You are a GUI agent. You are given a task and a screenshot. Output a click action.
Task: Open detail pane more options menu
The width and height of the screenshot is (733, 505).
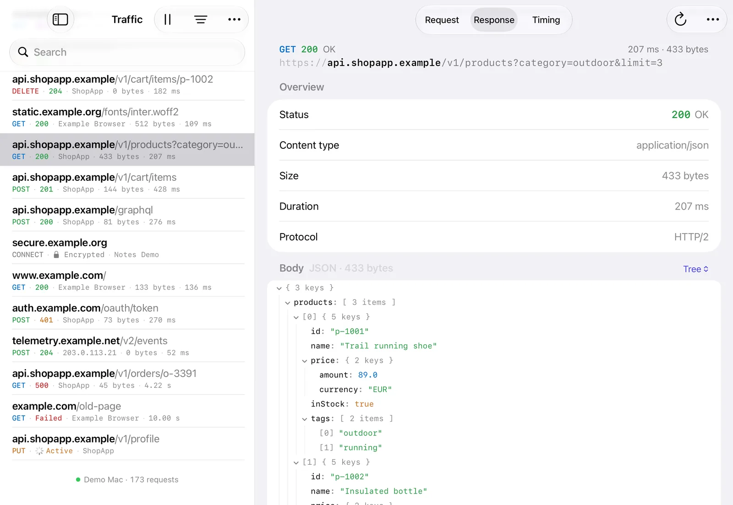click(x=713, y=19)
